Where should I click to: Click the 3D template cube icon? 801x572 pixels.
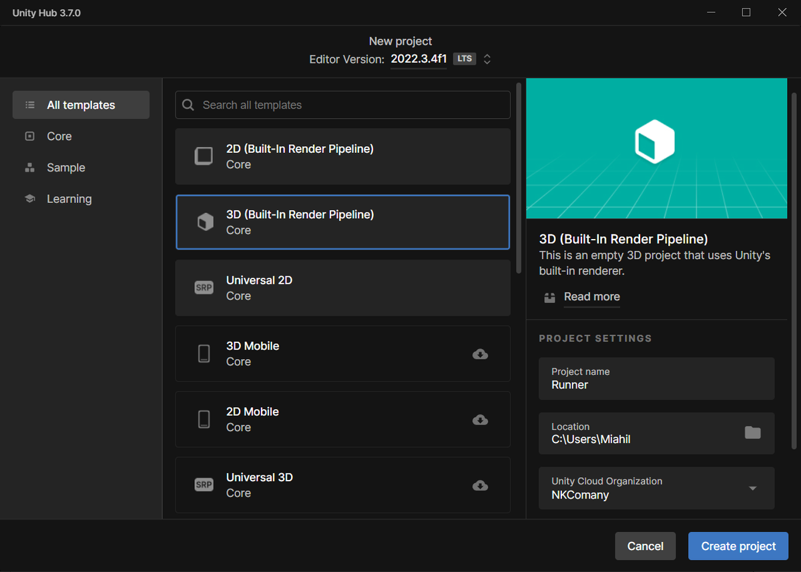tap(205, 222)
